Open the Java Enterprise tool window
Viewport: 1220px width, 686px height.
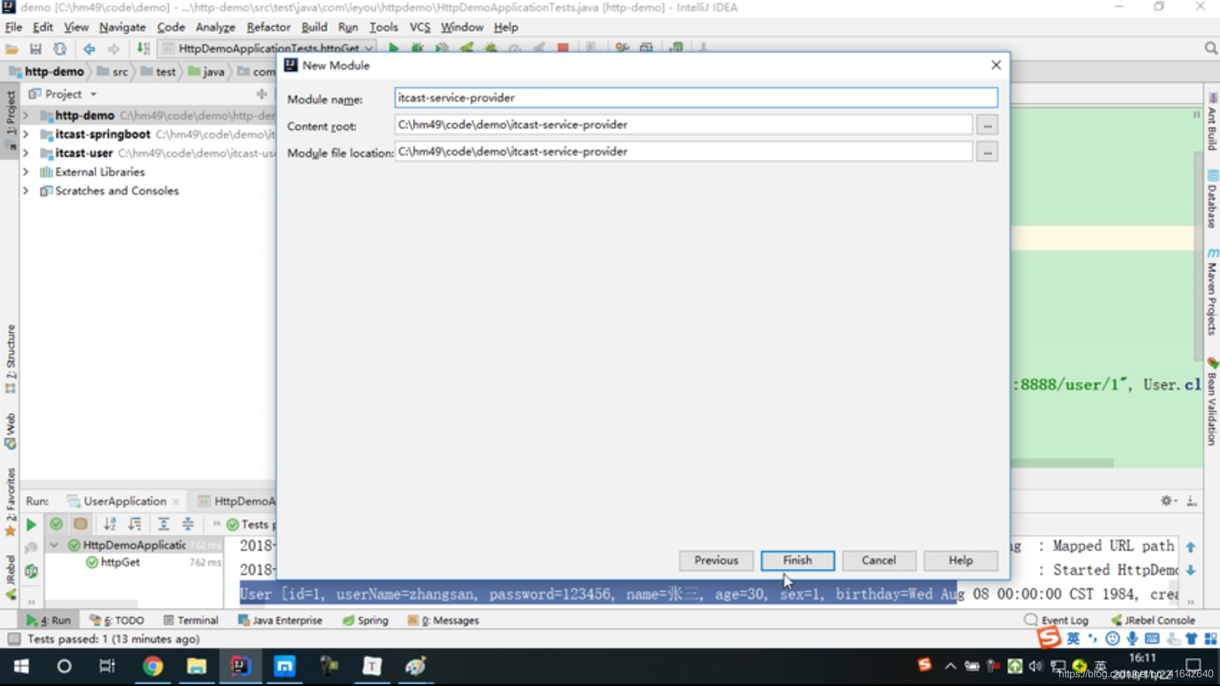(280, 621)
